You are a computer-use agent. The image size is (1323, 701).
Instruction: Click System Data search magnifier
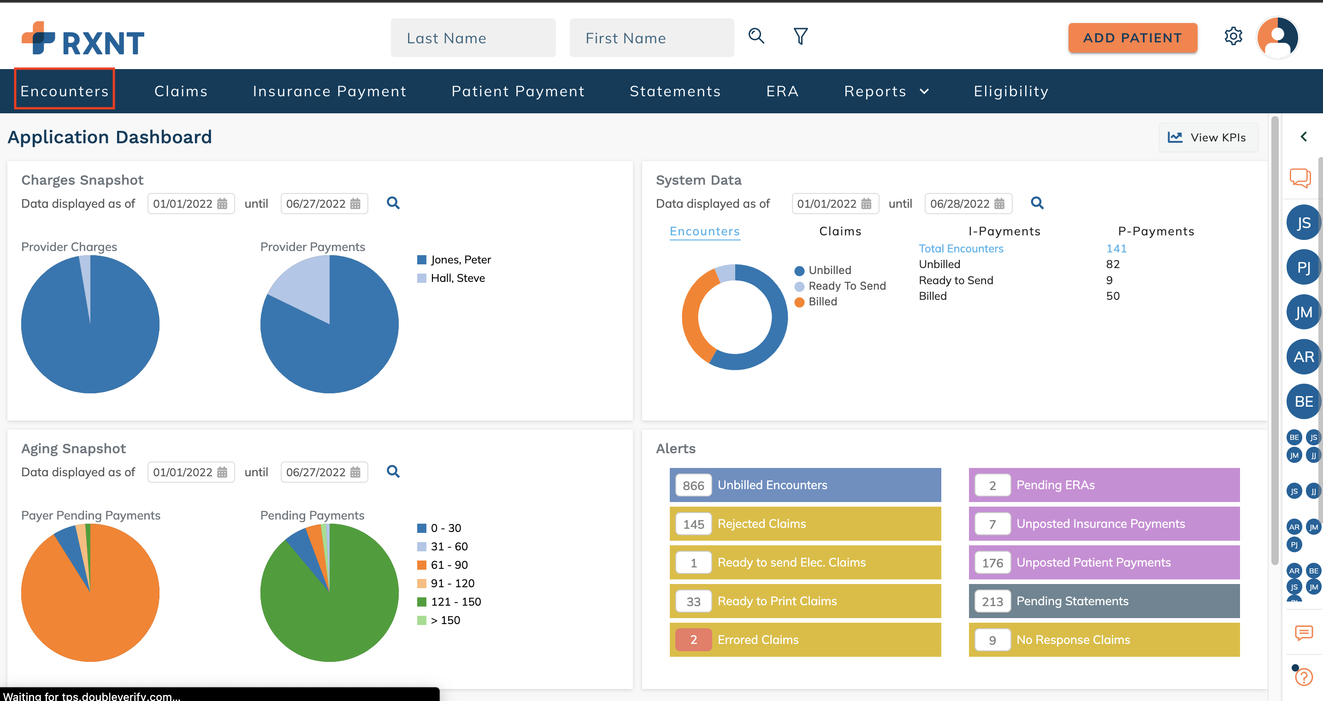coord(1037,203)
